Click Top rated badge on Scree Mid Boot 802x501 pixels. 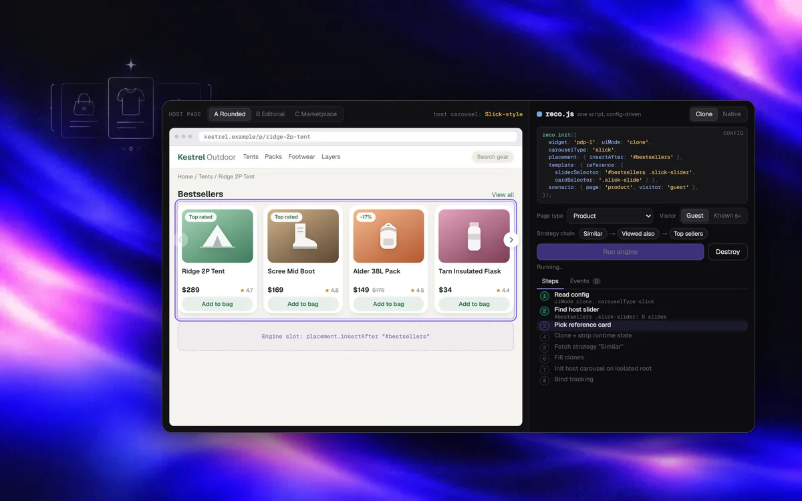click(x=286, y=217)
